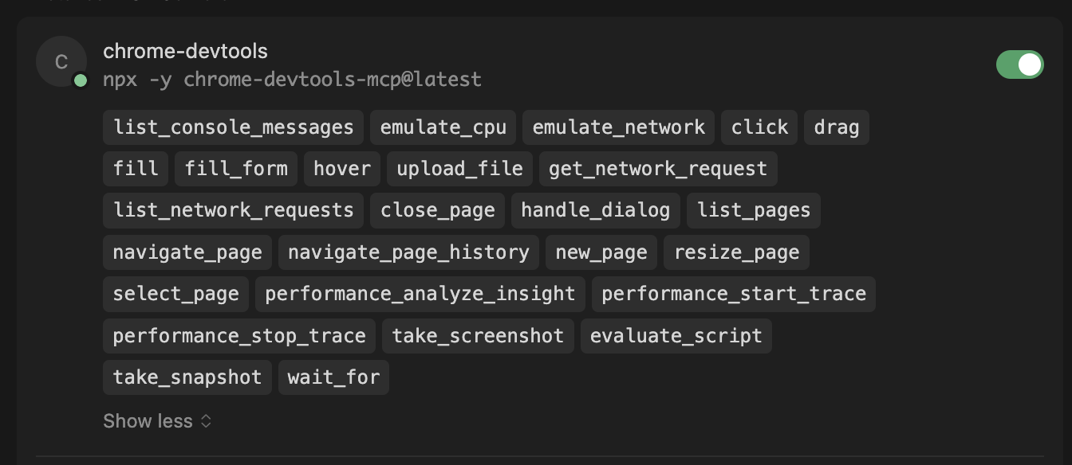1072x465 pixels.
Task: Click the wait_for tool chip
Action: 333,377
